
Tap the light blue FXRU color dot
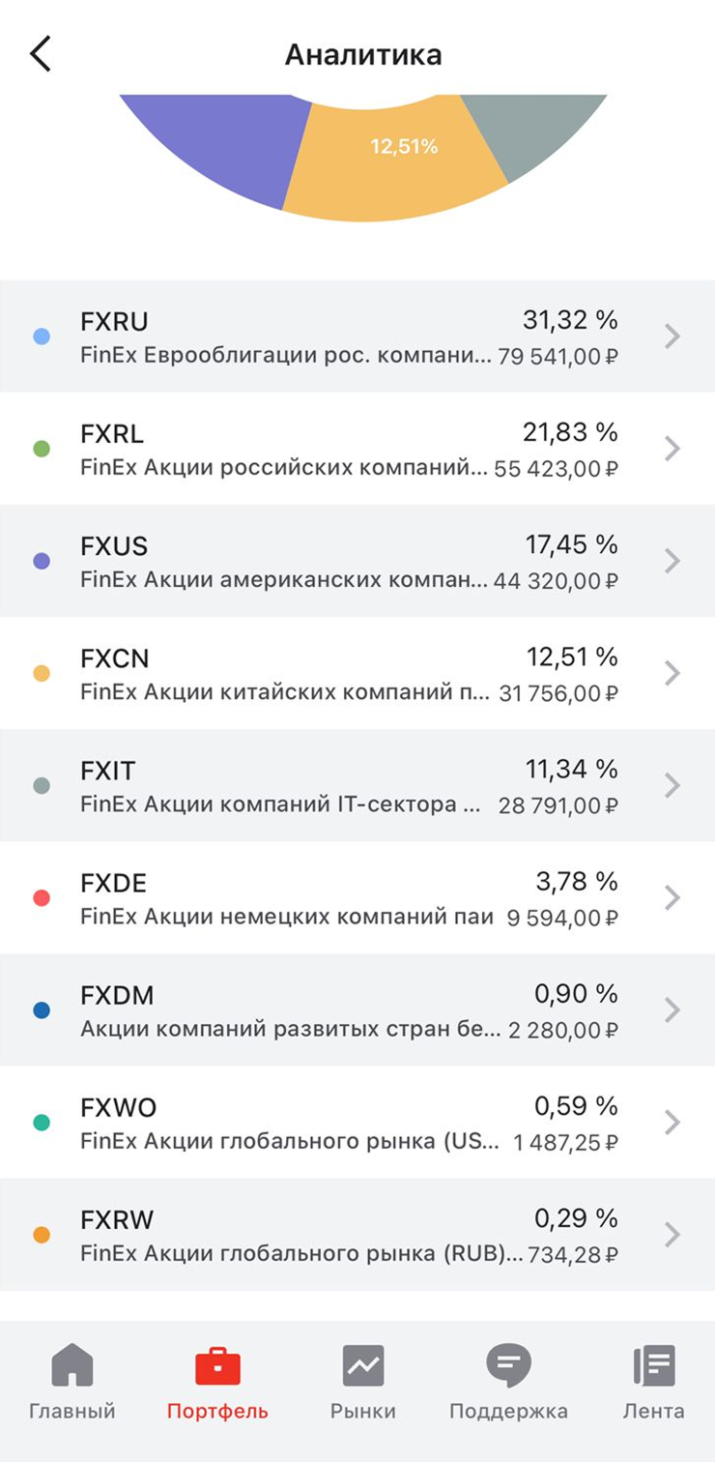click(42, 336)
